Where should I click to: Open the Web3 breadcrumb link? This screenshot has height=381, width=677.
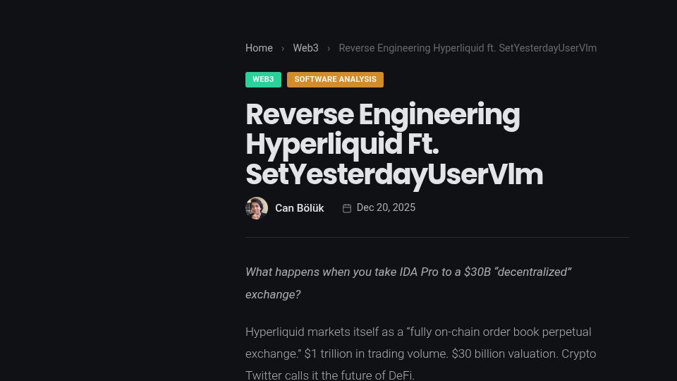click(x=305, y=48)
